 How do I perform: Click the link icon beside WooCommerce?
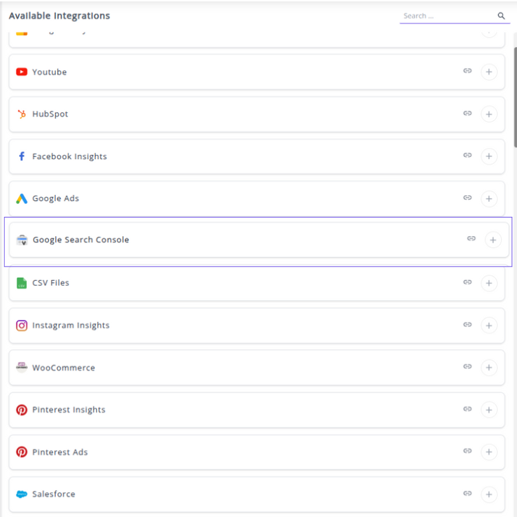(x=467, y=367)
